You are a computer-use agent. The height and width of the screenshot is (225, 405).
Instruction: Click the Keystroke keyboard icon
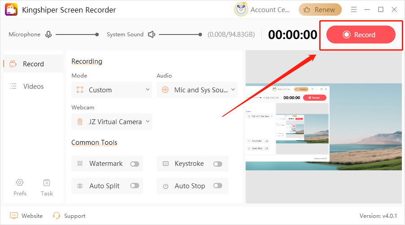click(166, 164)
